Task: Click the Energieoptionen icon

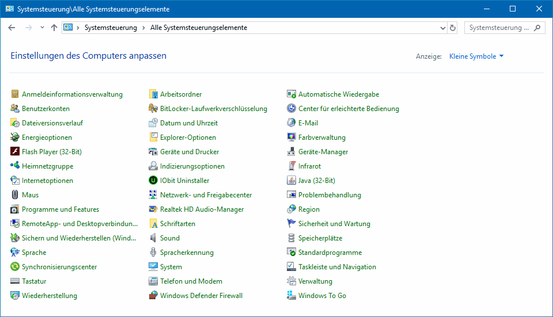Action: pyautogui.click(x=15, y=138)
